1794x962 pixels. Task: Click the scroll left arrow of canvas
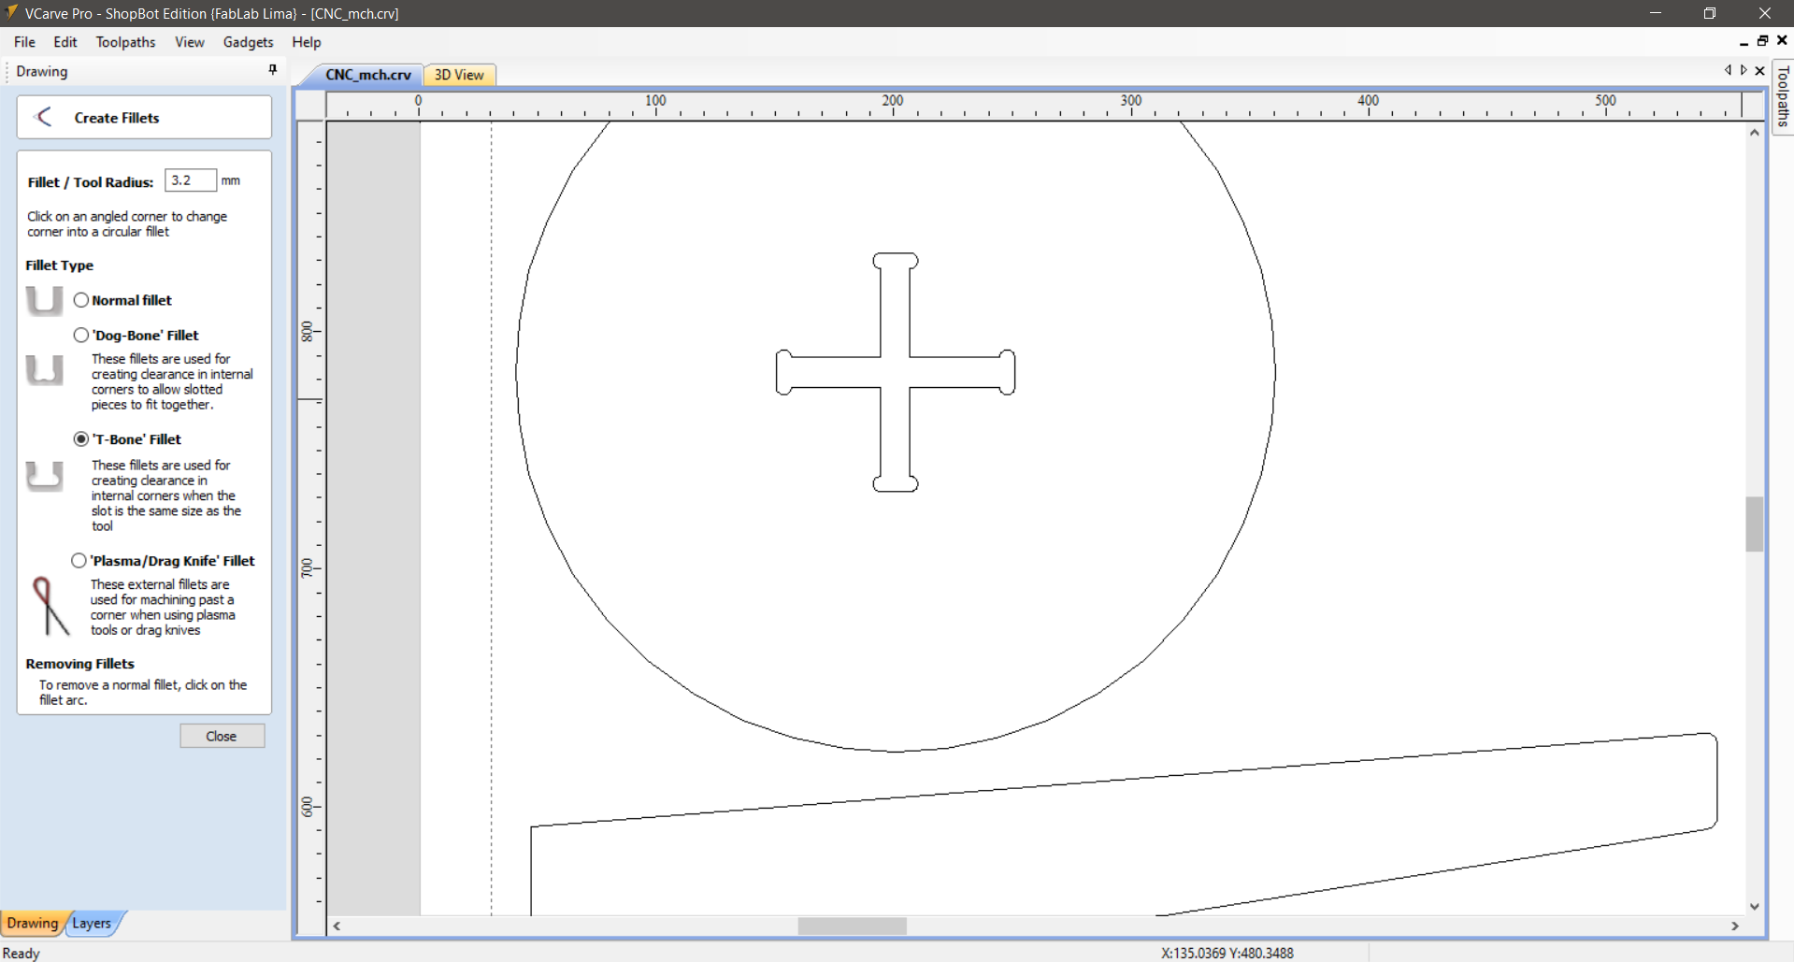coord(337,926)
